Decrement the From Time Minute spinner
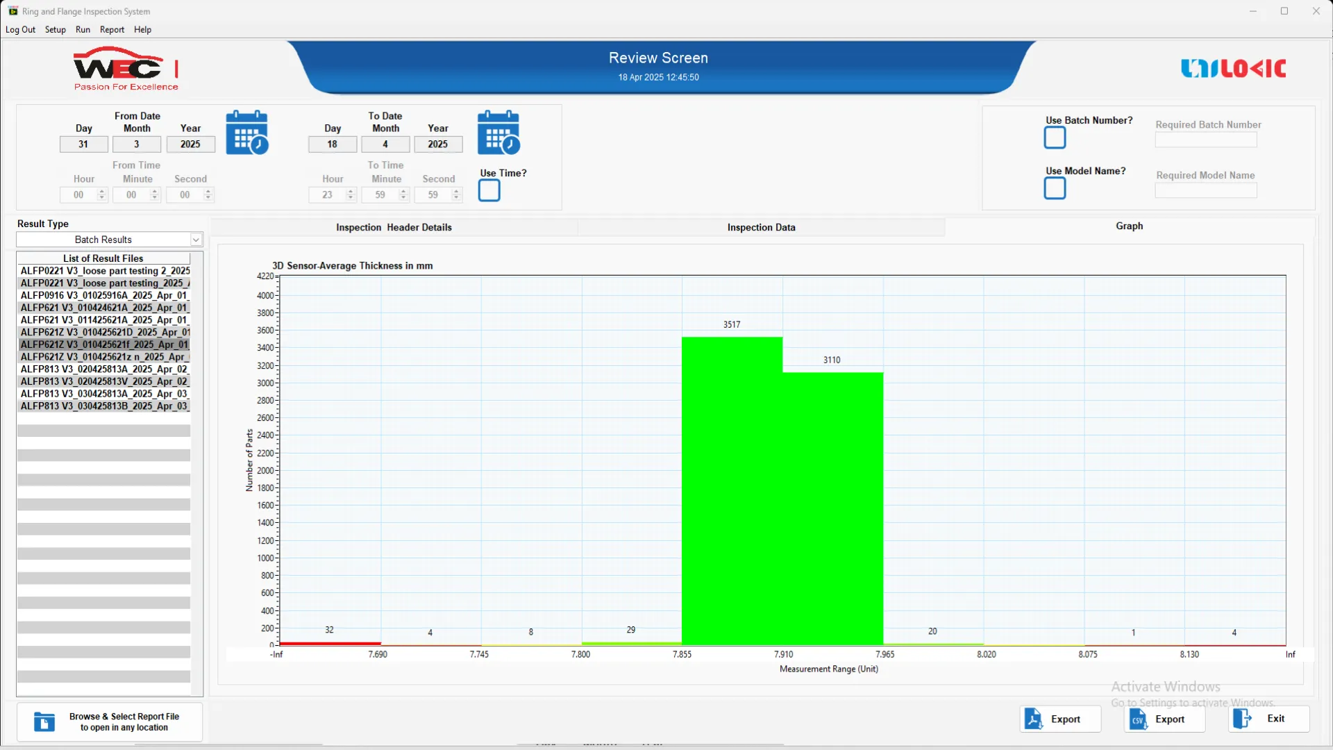The image size is (1333, 750). click(155, 199)
